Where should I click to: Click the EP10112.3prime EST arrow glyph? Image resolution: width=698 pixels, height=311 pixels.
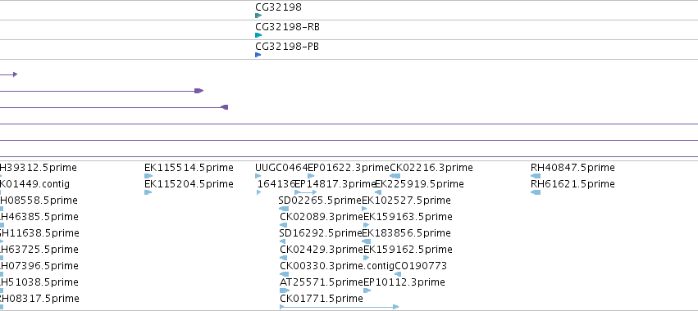(x=367, y=291)
